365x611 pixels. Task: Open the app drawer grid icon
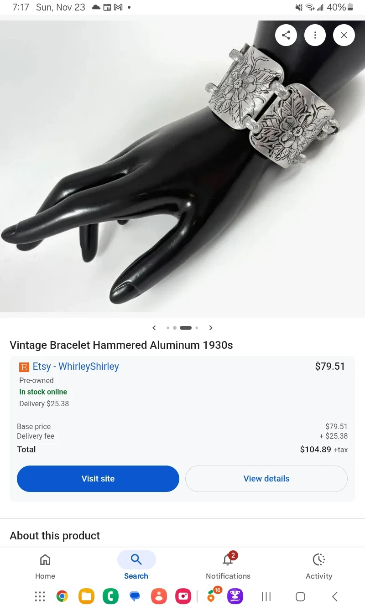point(40,596)
